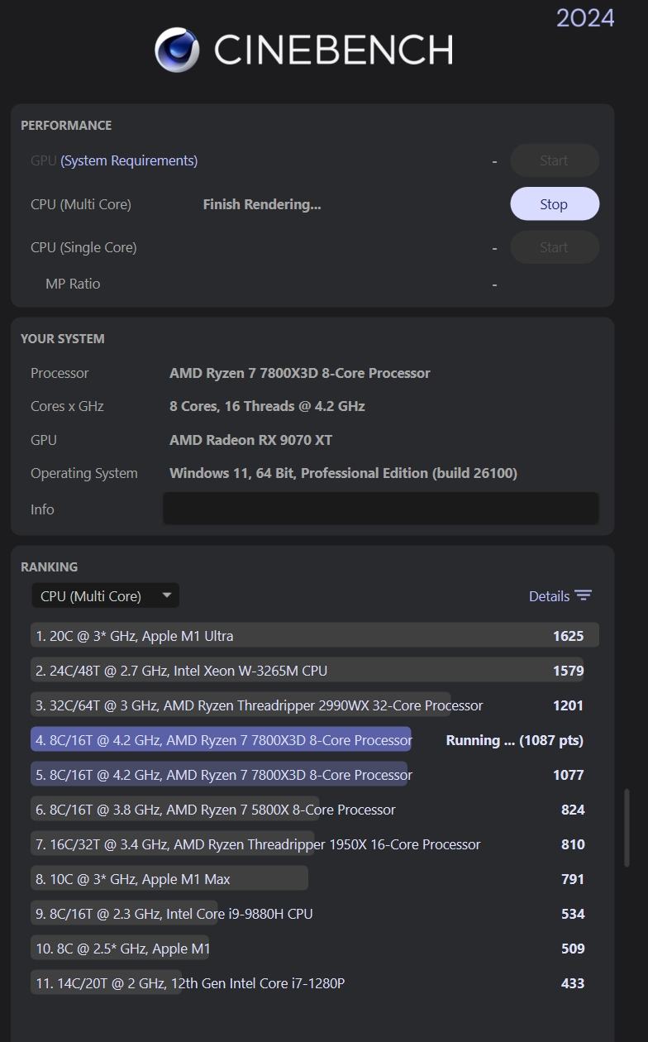648x1042 pixels.
Task: Select the Threadripper 2990WX ranking bar
Action: tap(241, 705)
